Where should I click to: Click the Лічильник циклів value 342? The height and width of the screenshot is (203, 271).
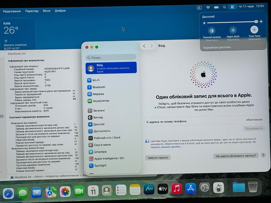click(x=46, y=105)
